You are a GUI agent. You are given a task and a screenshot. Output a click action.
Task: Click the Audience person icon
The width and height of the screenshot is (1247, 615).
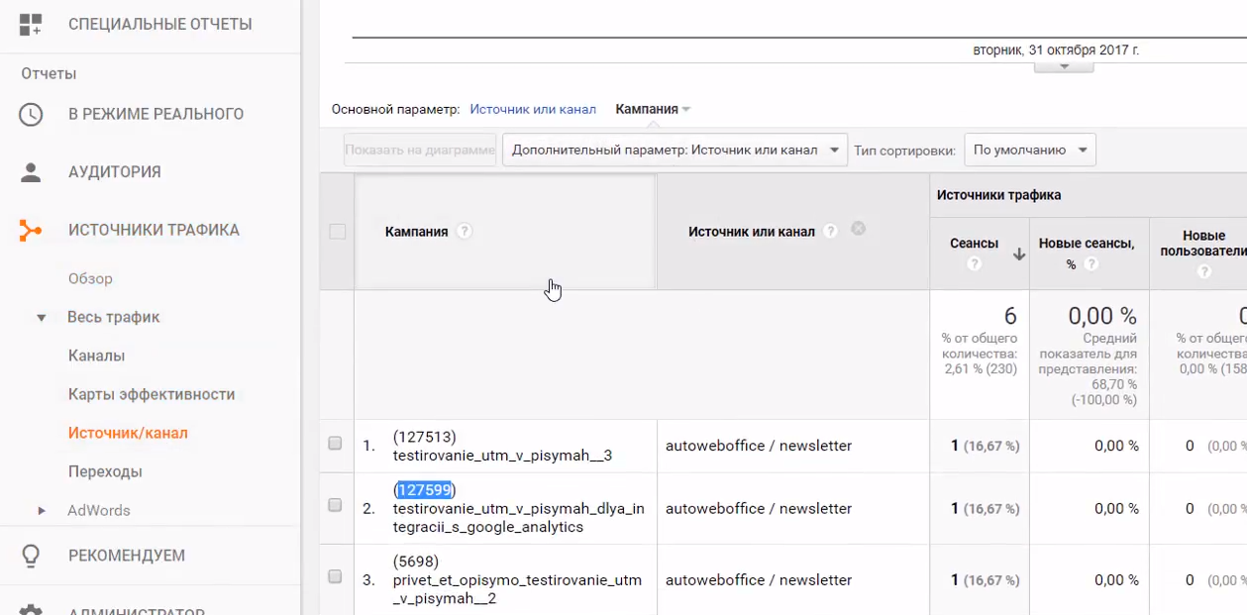[31, 172]
